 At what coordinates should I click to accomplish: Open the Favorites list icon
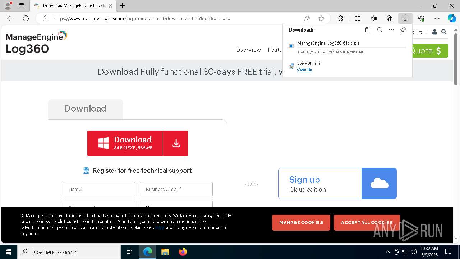pos(374,18)
